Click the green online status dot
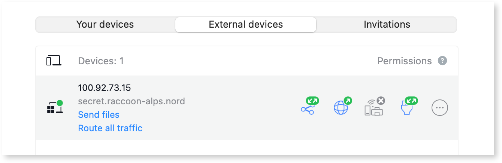 [x=60, y=103]
